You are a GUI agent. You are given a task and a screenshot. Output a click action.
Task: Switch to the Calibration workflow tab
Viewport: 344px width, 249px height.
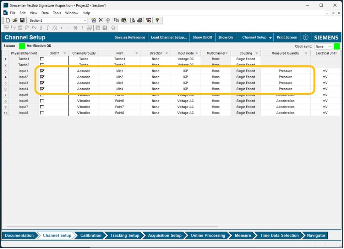tap(91, 236)
